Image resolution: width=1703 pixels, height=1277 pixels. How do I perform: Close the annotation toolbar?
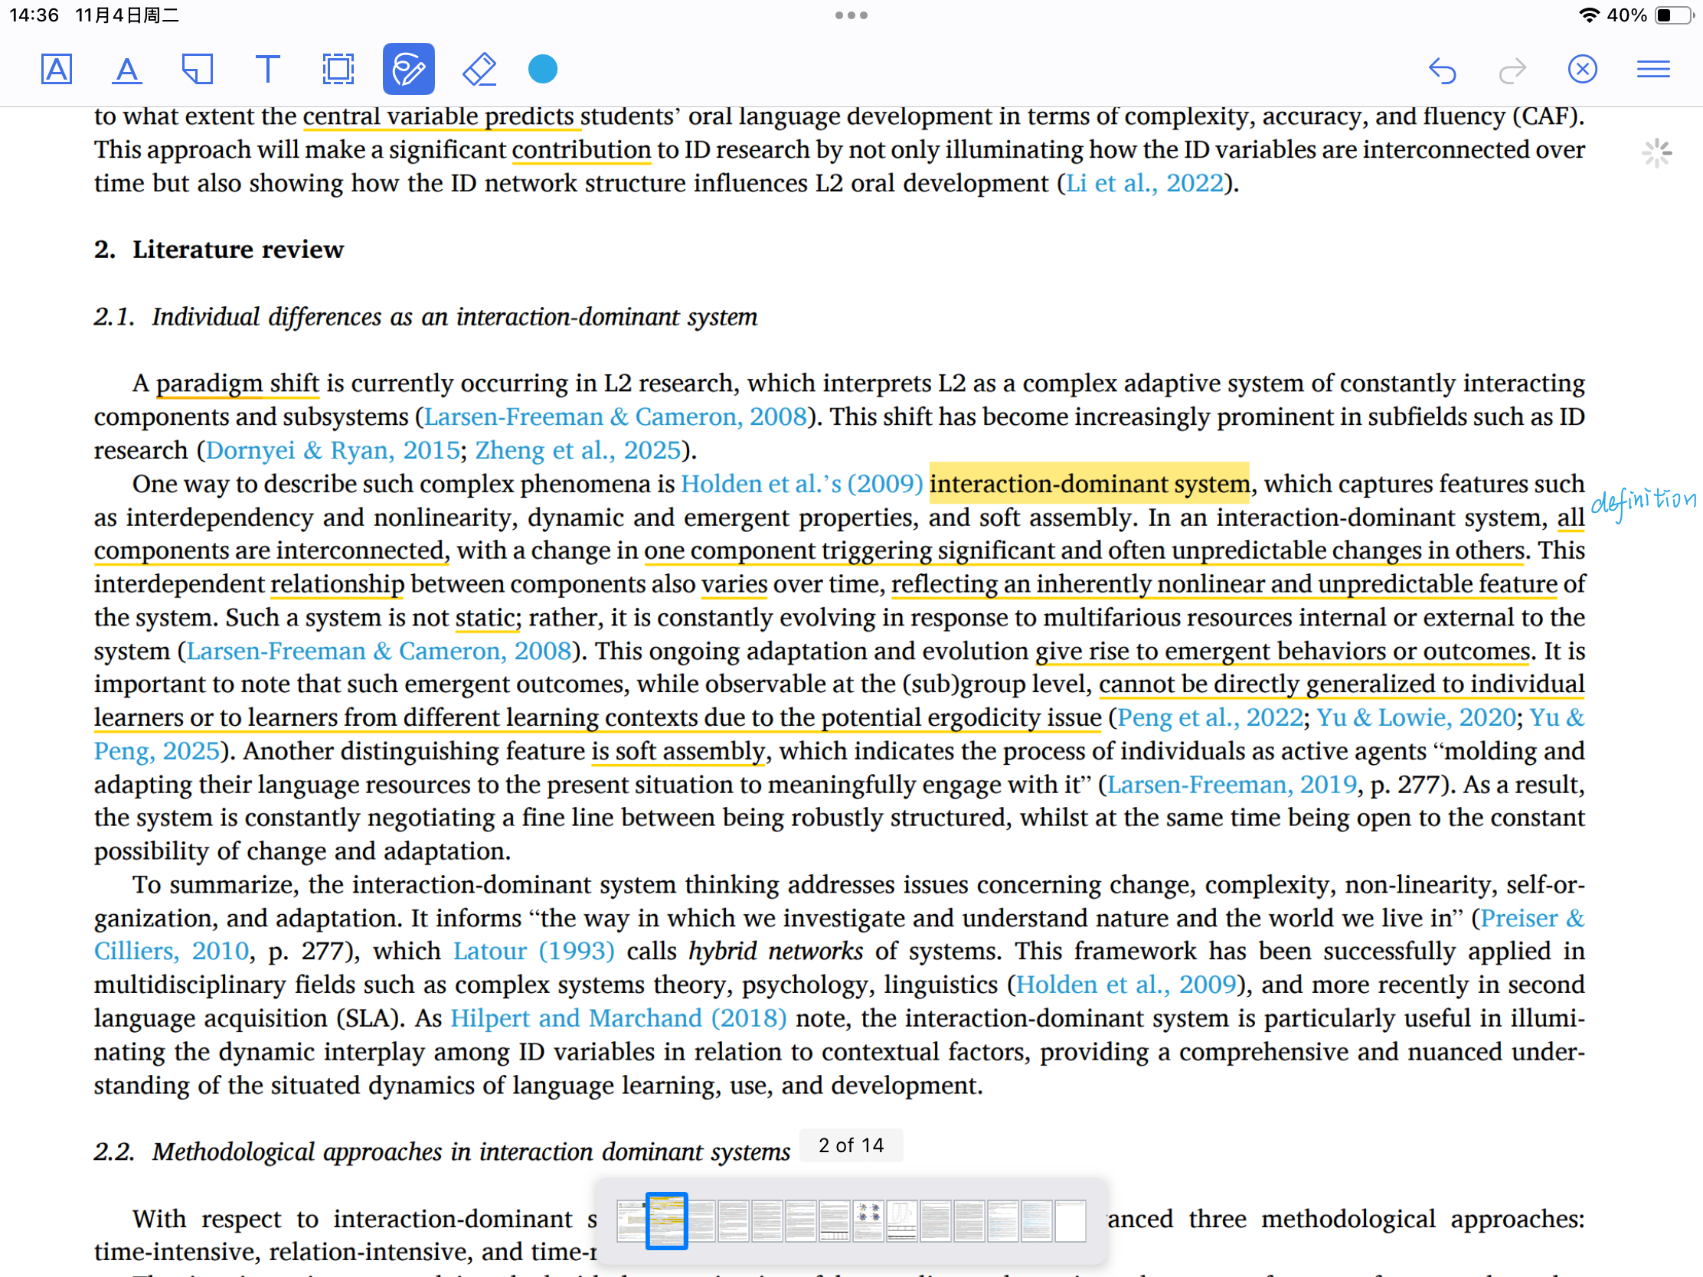click(1582, 69)
